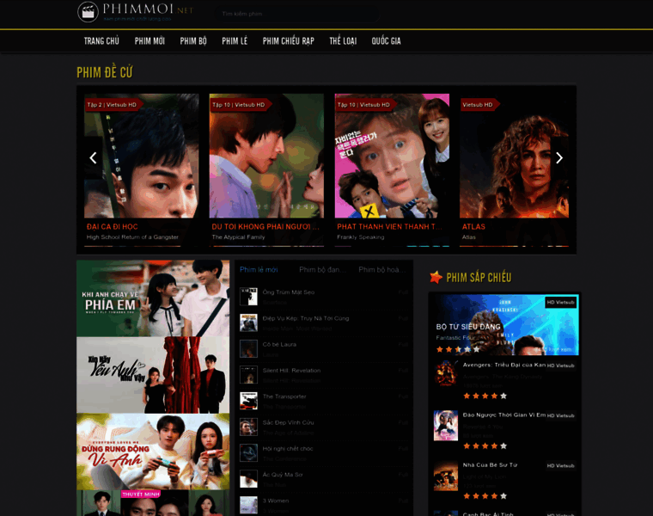Open the Trang Chủ menu item
Screen dimensions: 653x516
[101, 40]
